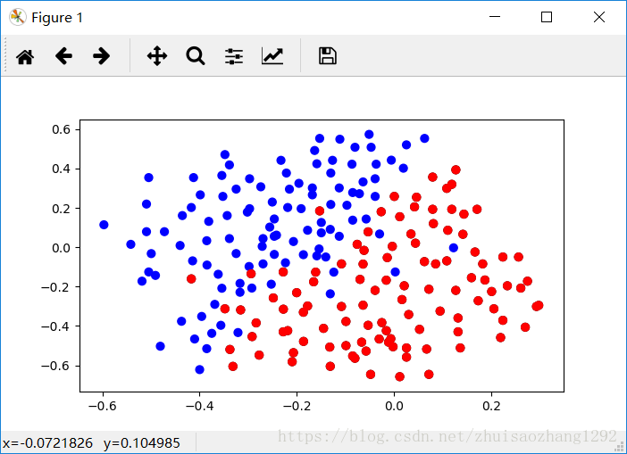Click the '−0.4' y-axis tick label

coord(55,326)
